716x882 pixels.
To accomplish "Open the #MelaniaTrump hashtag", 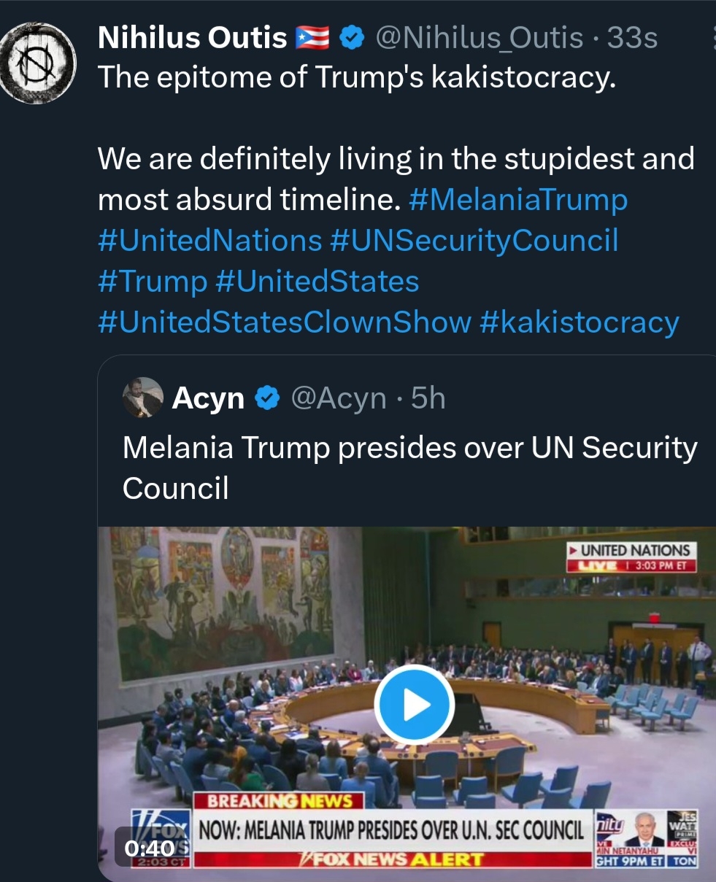I will coord(518,199).
